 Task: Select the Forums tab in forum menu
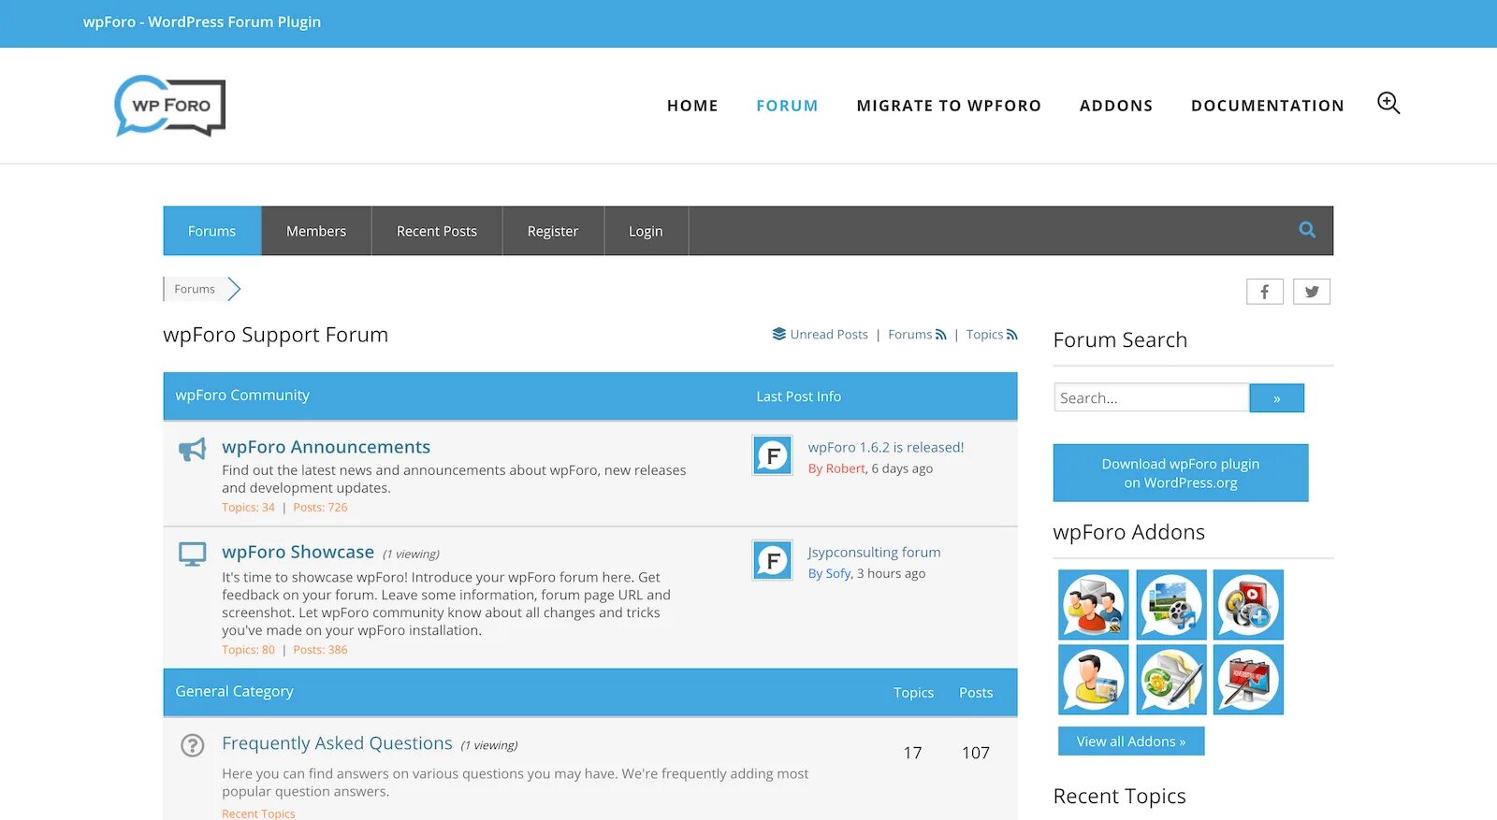[212, 231]
